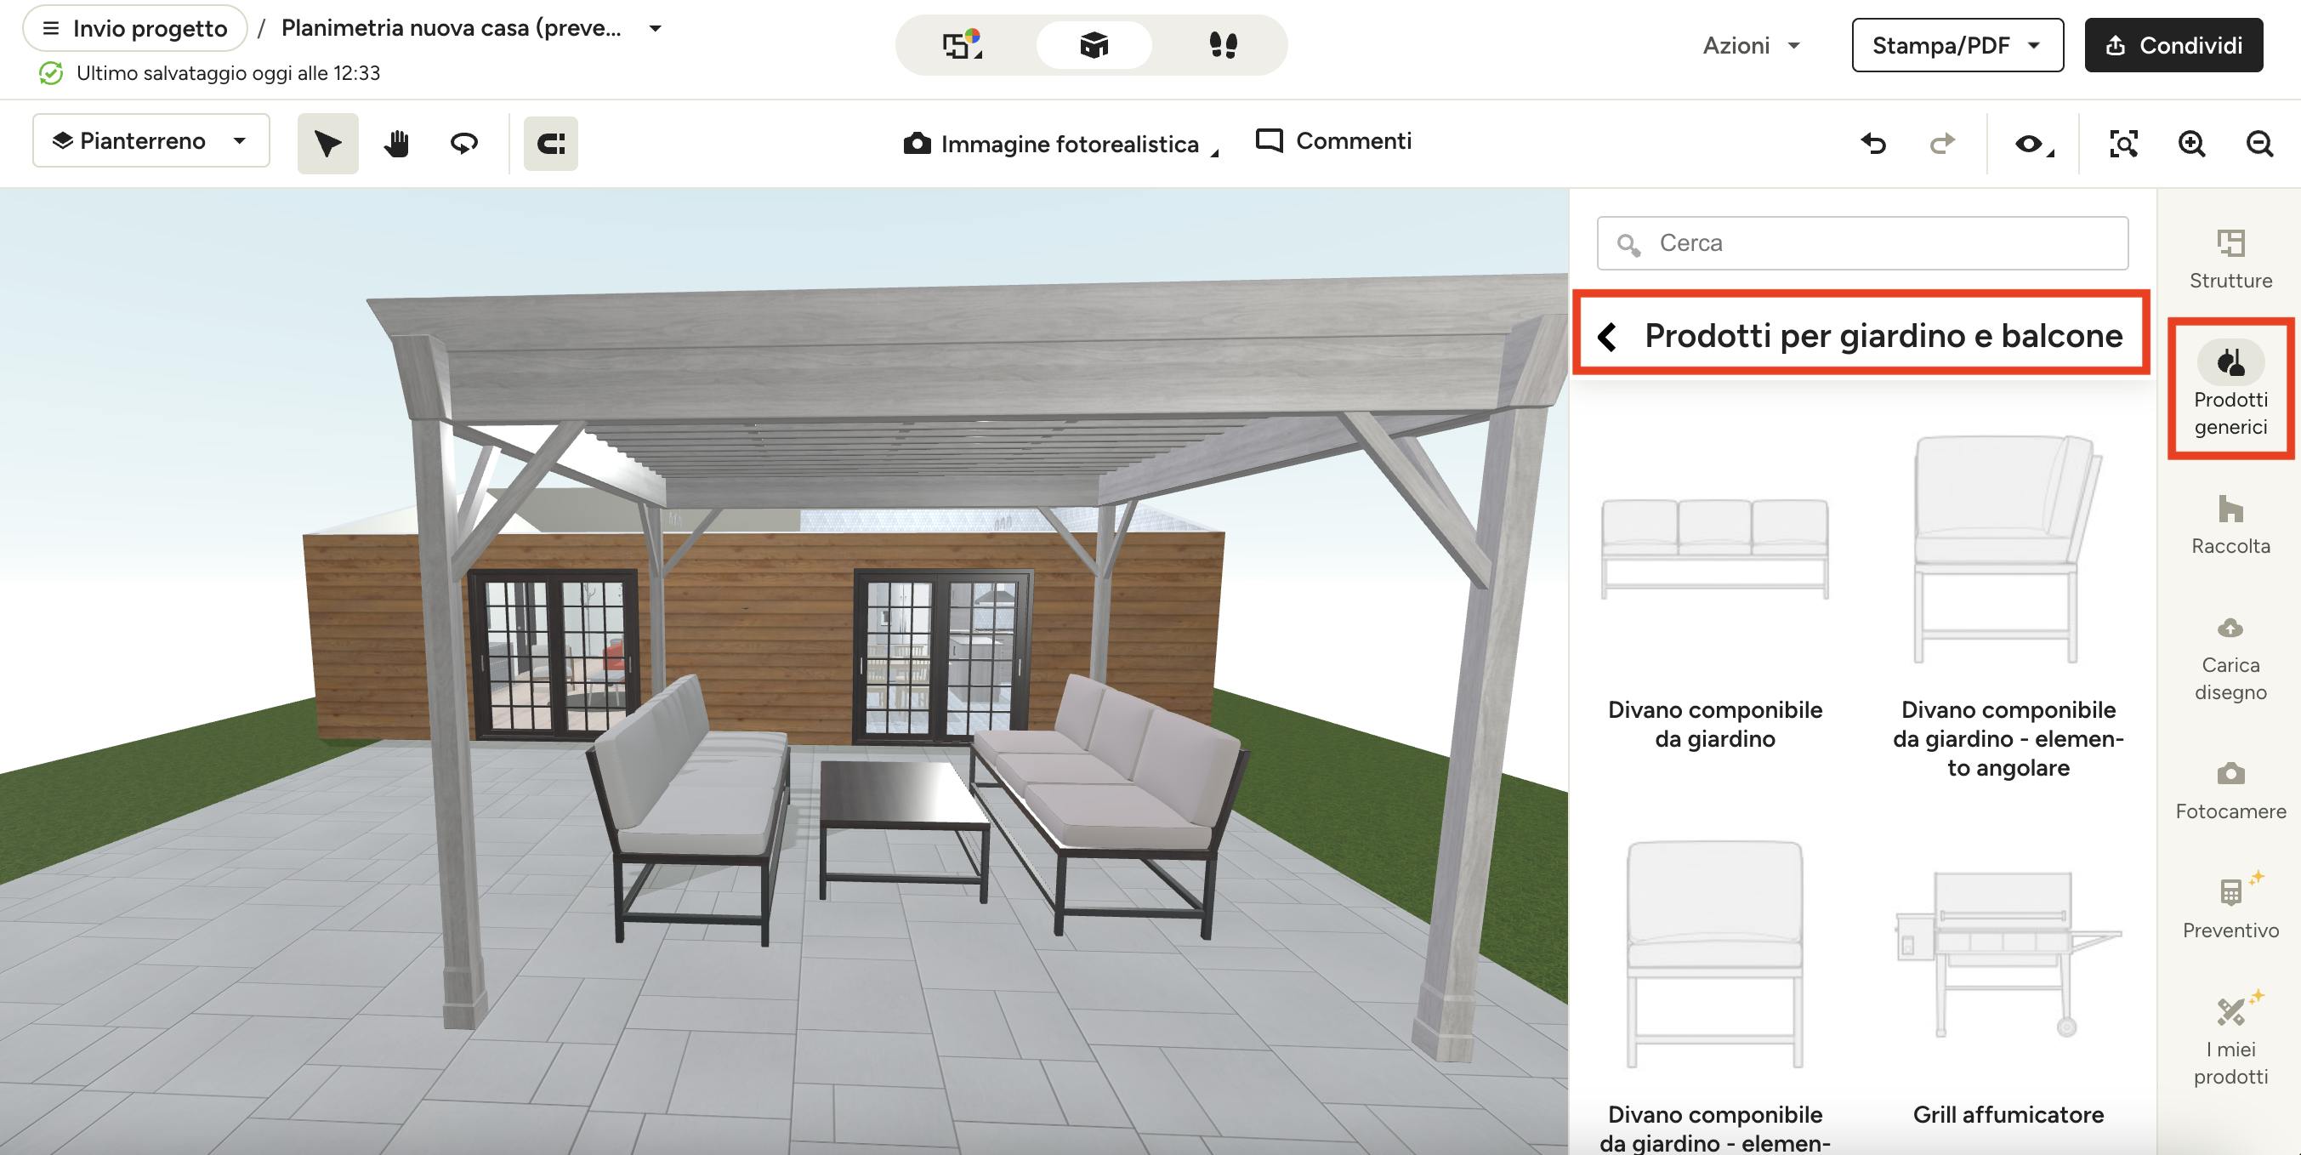
Task: Zoom in on the scene
Action: click(2191, 143)
